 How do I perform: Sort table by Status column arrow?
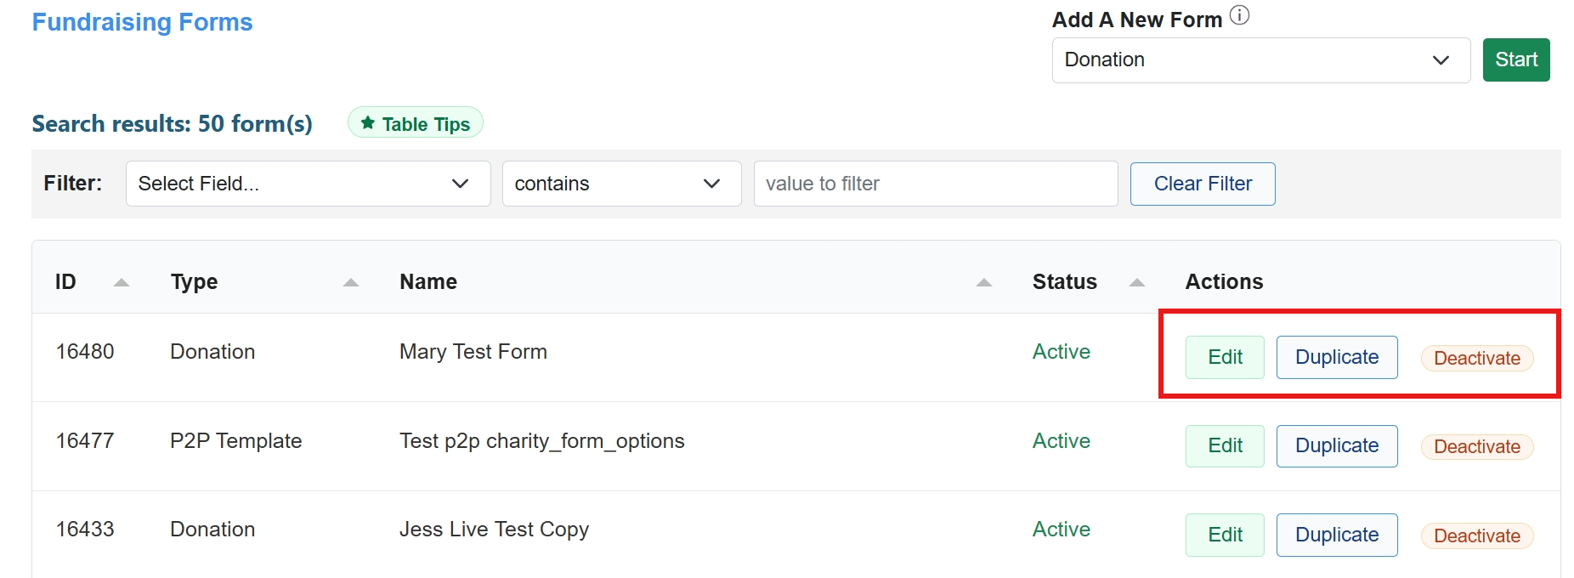point(1137,282)
